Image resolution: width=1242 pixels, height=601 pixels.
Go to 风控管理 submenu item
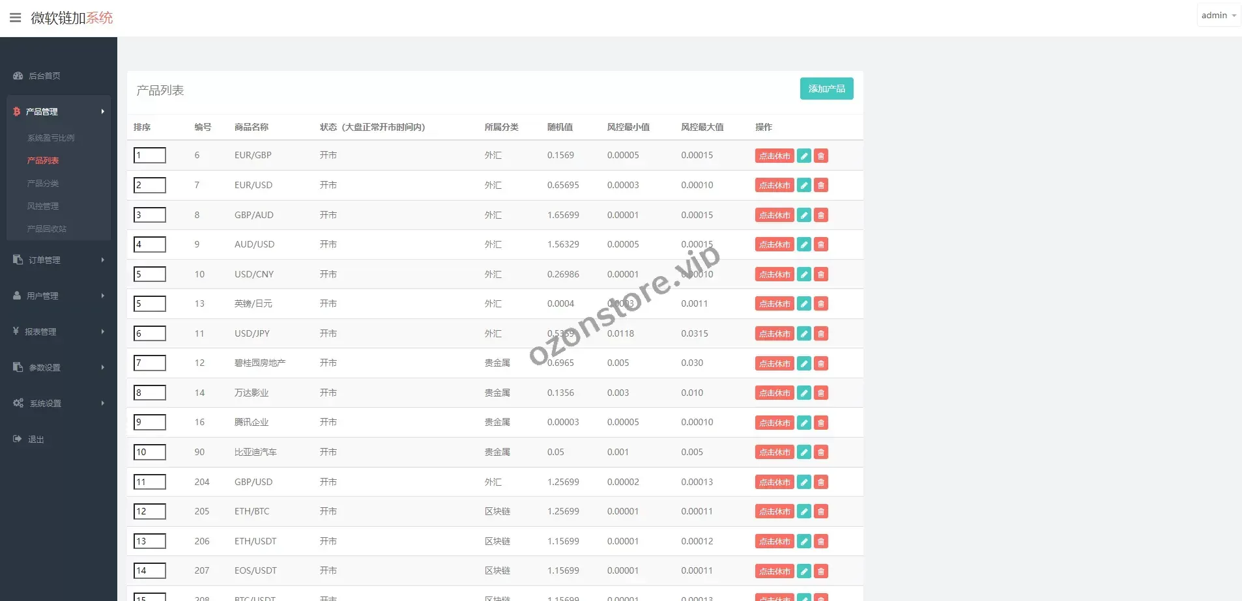coord(43,206)
